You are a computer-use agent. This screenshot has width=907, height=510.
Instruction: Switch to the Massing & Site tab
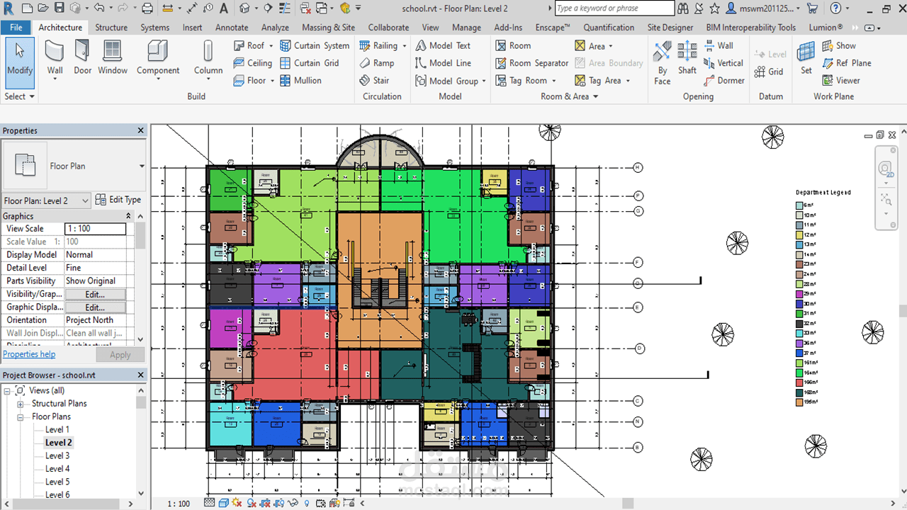coord(328,28)
